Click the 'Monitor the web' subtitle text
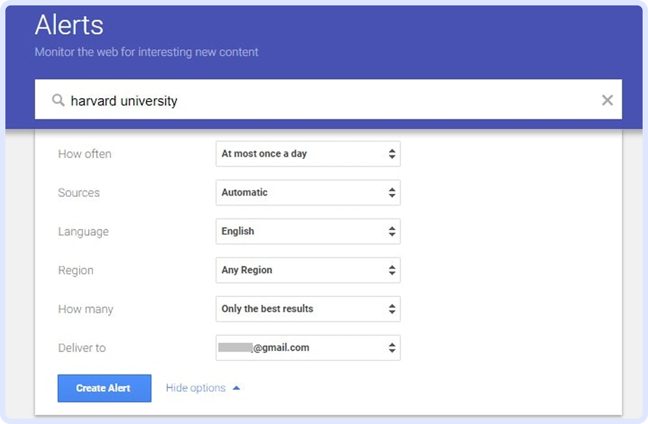 tap(146, 52)
